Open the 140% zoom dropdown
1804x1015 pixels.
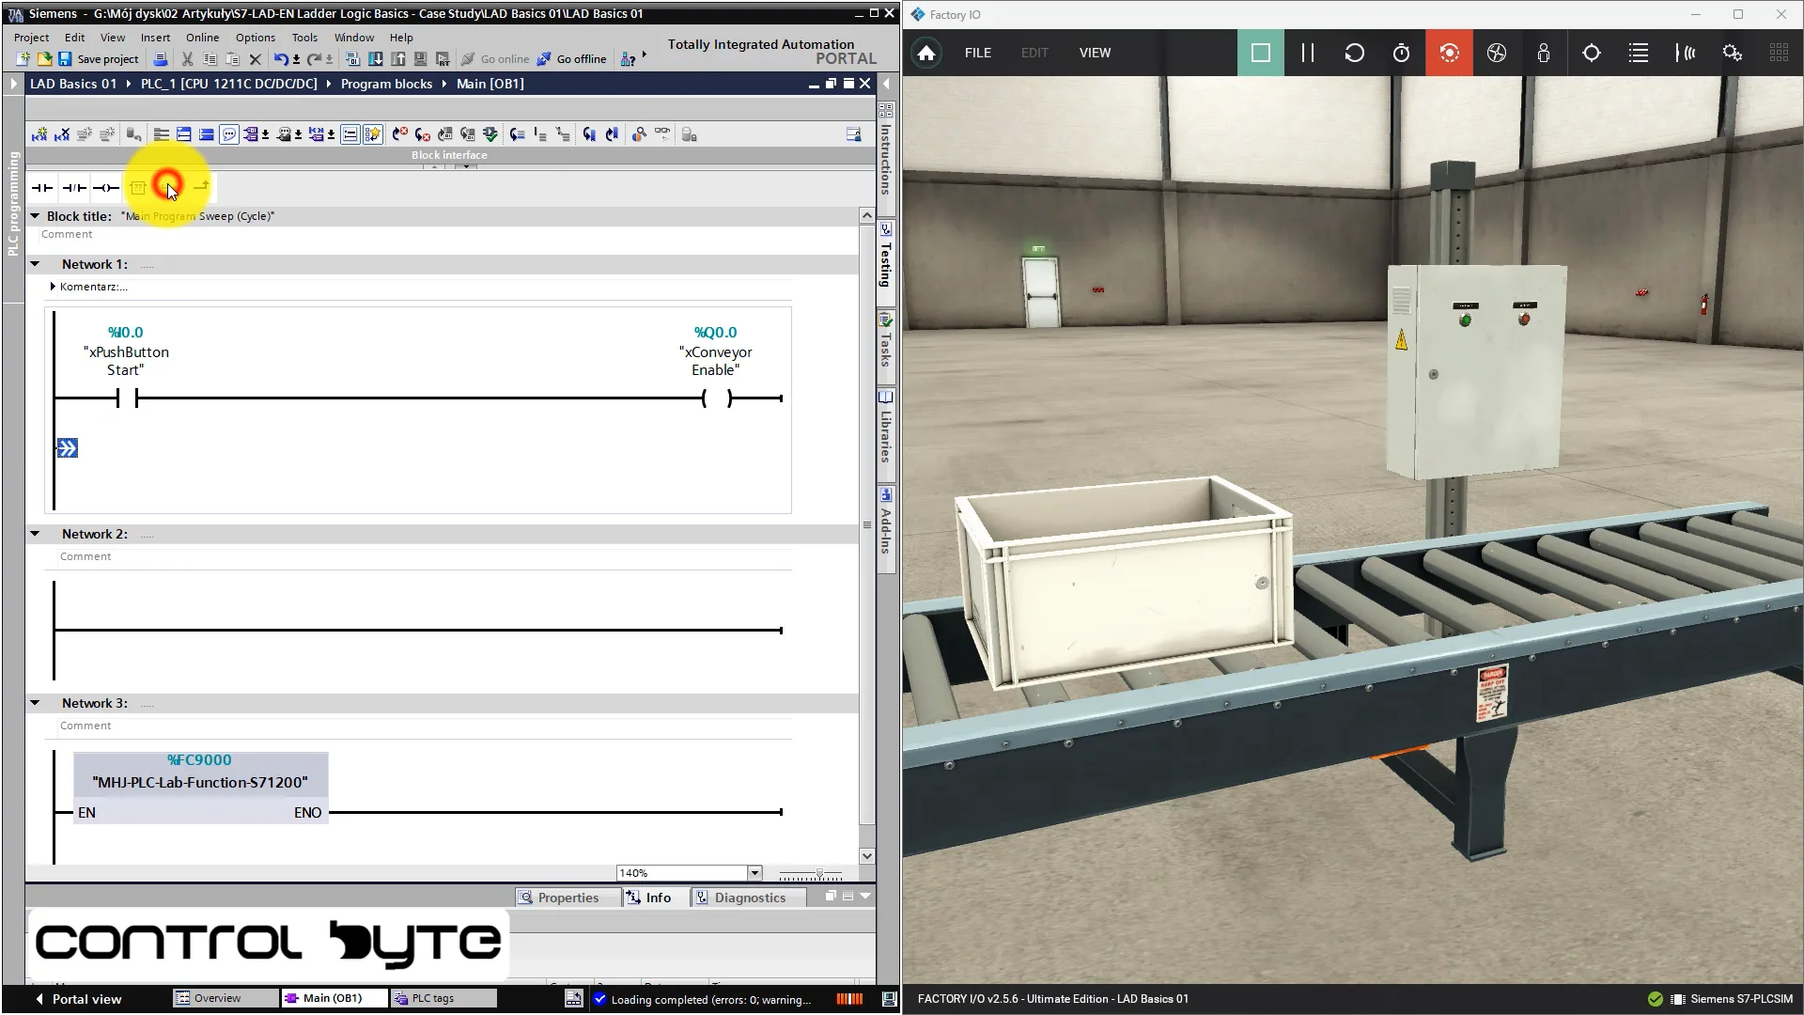[754, 873]
